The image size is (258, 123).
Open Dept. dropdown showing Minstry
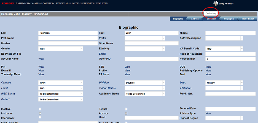point(224,83)
